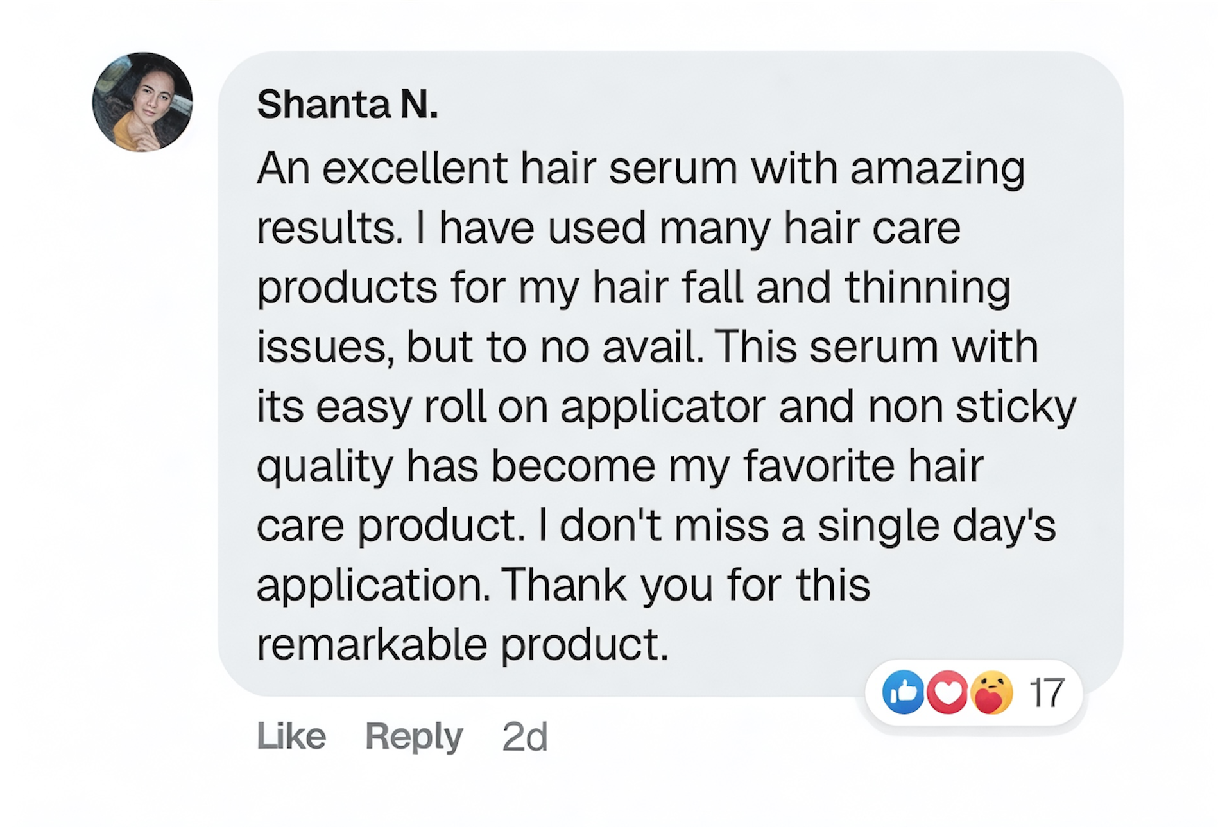Open Shanta N.'s profile picture

pyautogui.click(x=142, y=102)
